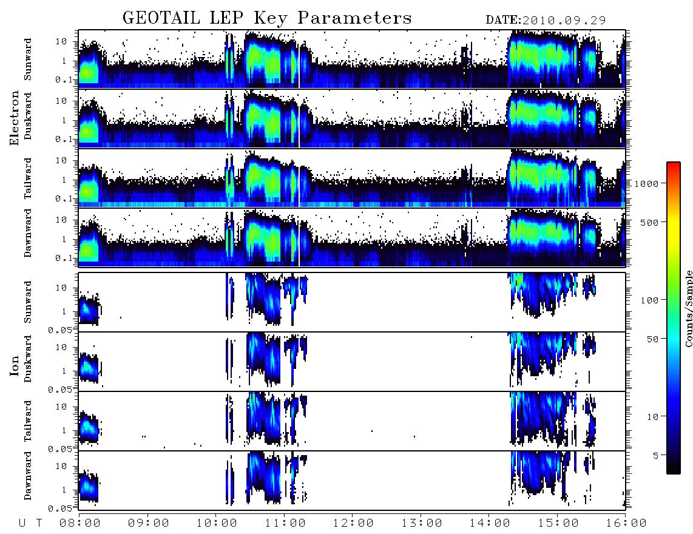Click the Electron Tailward panel label
The height and width of the screenshot is (534, 693).
tap(28, 178)
